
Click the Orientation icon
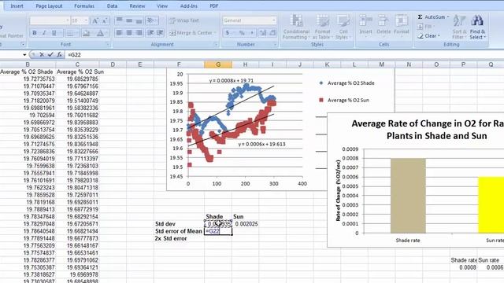(x=150, y=21)
